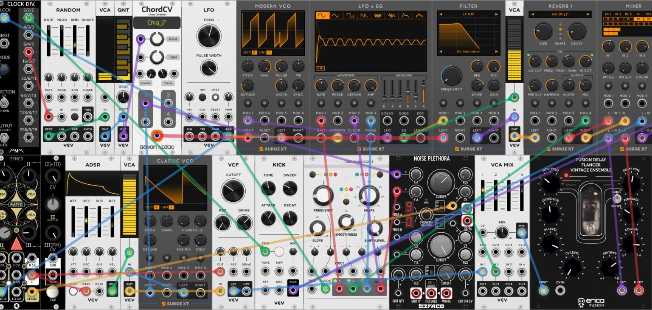Screen dimensions: 652x310
Task: Click the LFO TRI output jack
Action: pos(202,137)
